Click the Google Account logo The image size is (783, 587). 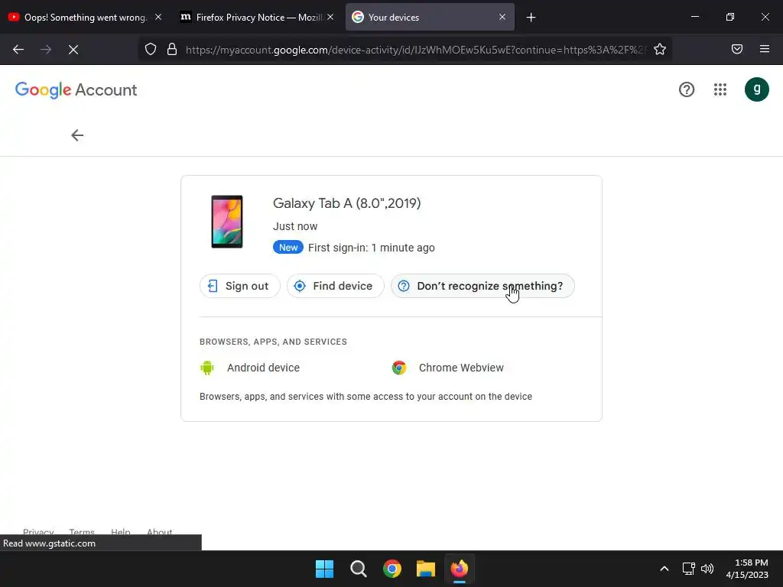[x=76, y=90]
